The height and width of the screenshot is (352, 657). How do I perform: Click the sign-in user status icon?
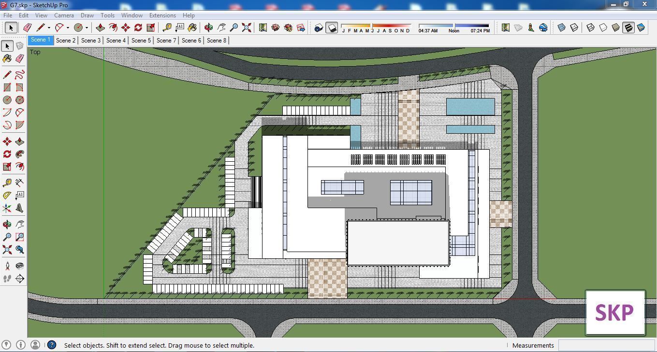(x=35, y=345)
